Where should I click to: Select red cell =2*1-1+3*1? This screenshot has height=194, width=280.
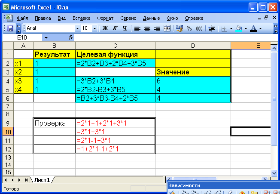[115, 140]
